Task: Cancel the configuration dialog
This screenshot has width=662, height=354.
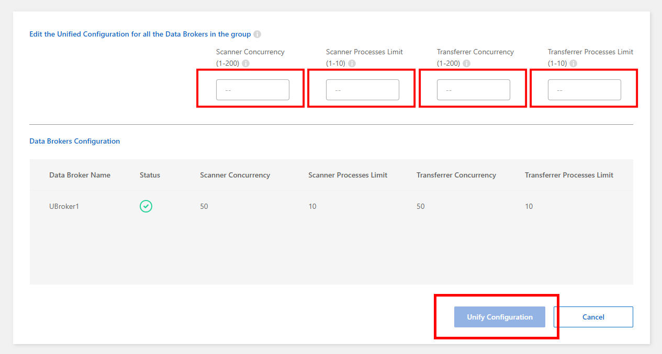Action: (x=593, y=317)
